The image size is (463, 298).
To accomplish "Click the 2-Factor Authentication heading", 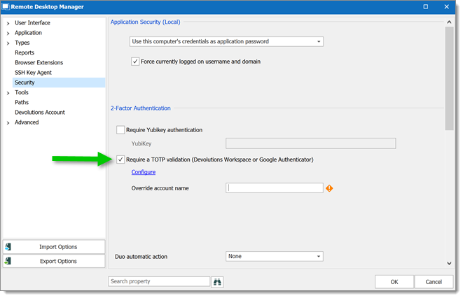I will (141, 108).
